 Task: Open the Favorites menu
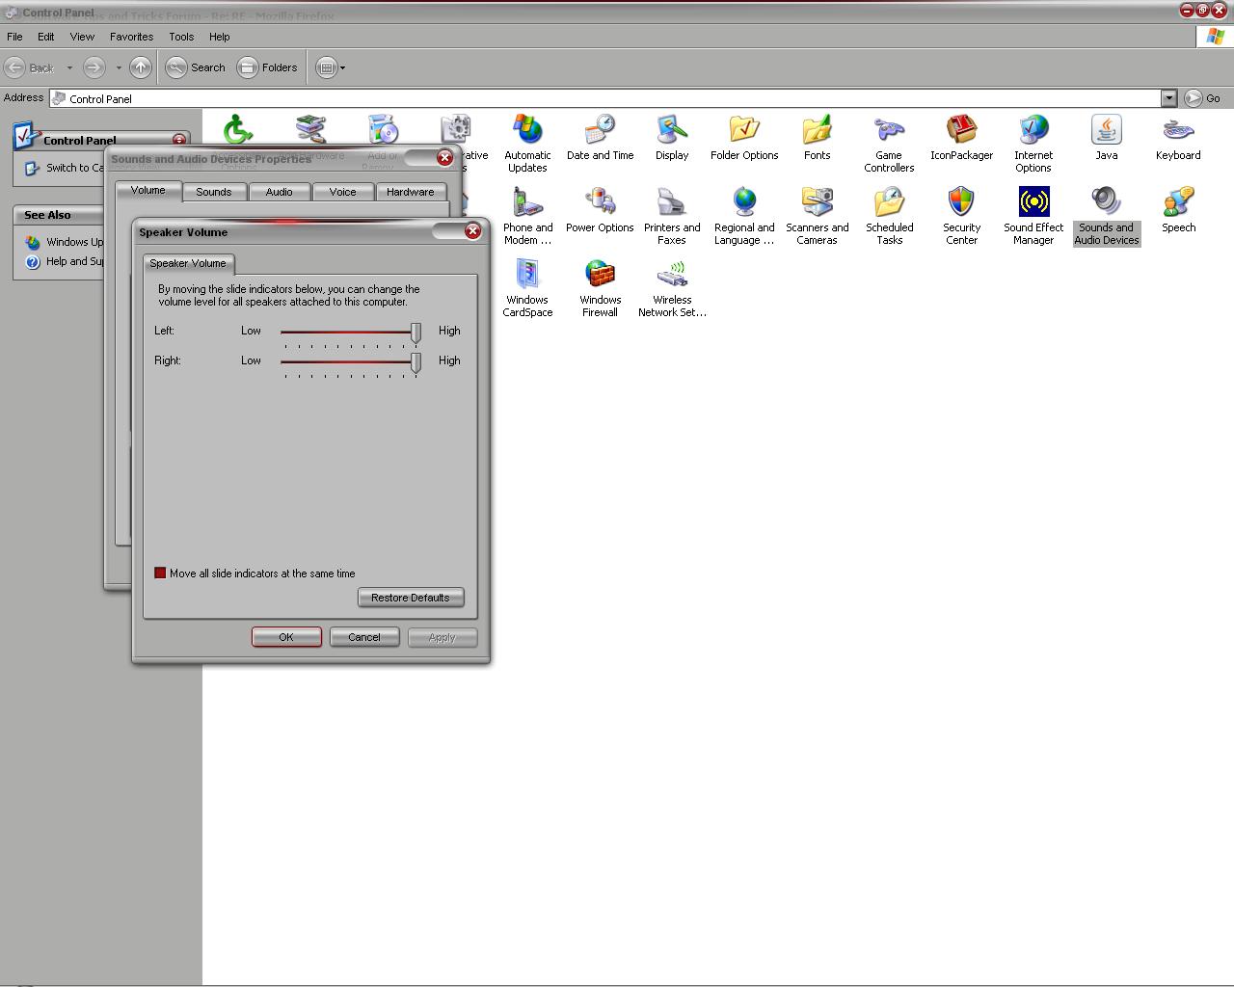point(131,37)
